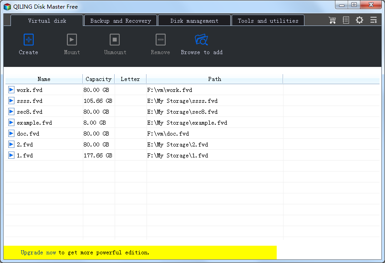Click the Letter column header
385x263 pixels.
tap(130, 79)
